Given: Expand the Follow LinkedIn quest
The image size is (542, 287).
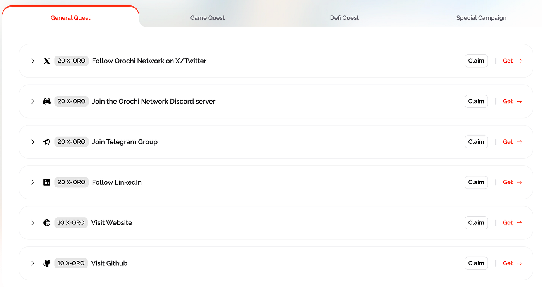Looking at the screenshot, I should pos(33,182).
